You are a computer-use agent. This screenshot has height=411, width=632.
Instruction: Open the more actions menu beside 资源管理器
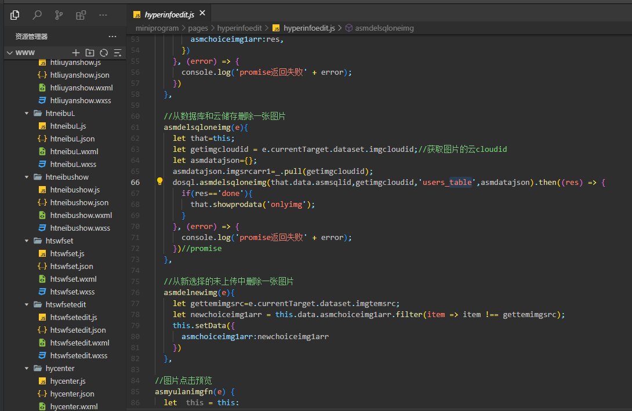click(x=112, y=37)
